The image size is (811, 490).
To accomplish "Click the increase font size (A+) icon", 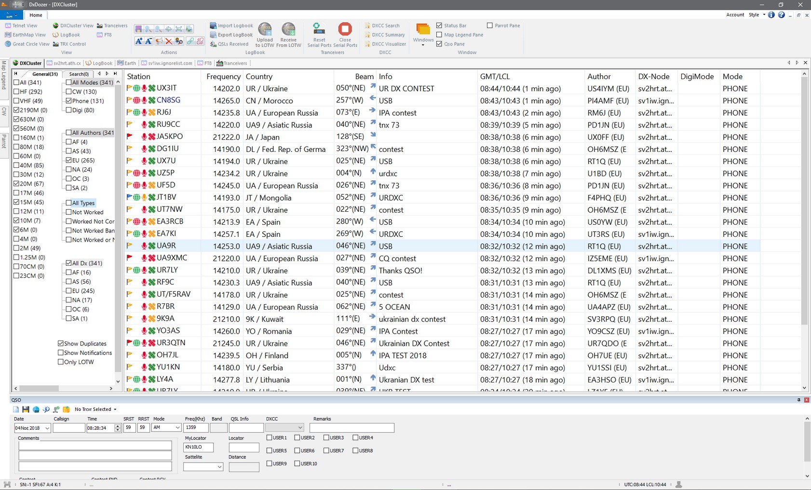I will point(139,41).
